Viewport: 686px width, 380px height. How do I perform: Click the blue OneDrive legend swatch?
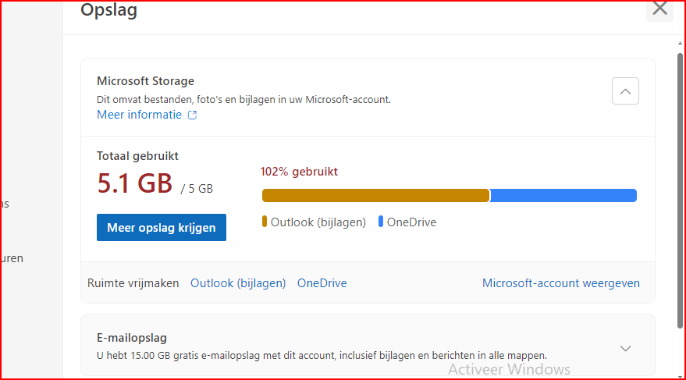click(381, 222)
